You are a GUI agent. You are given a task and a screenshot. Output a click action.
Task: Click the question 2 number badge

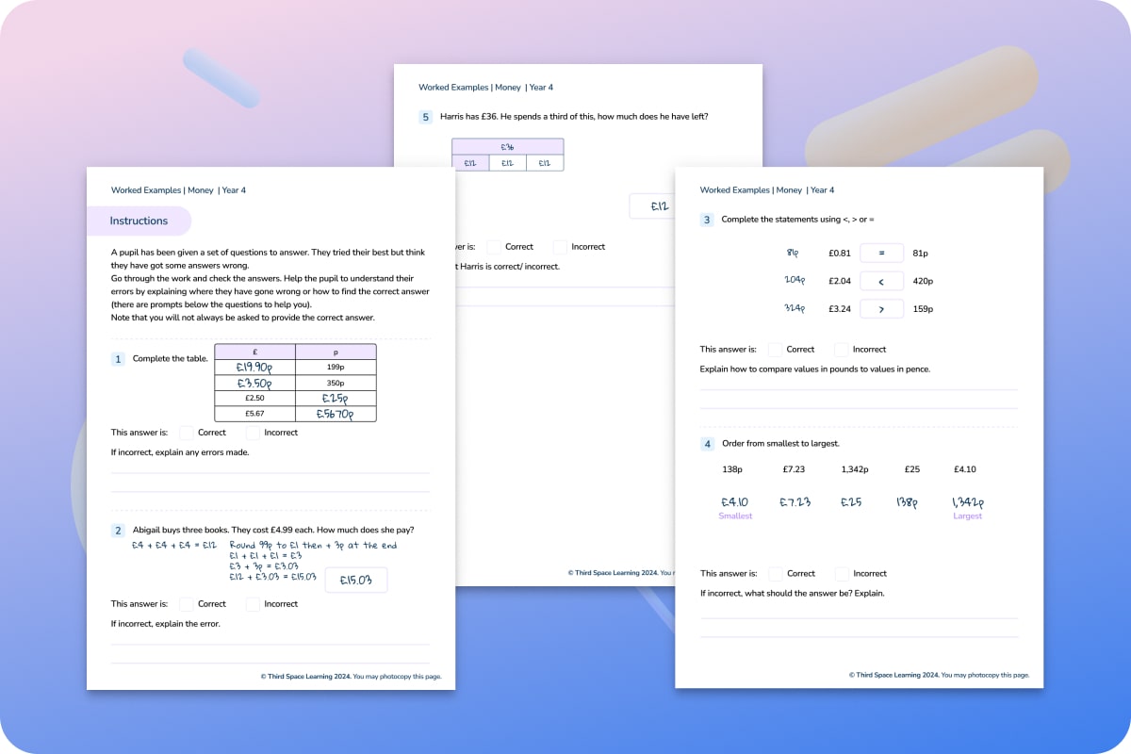(118, 531)
